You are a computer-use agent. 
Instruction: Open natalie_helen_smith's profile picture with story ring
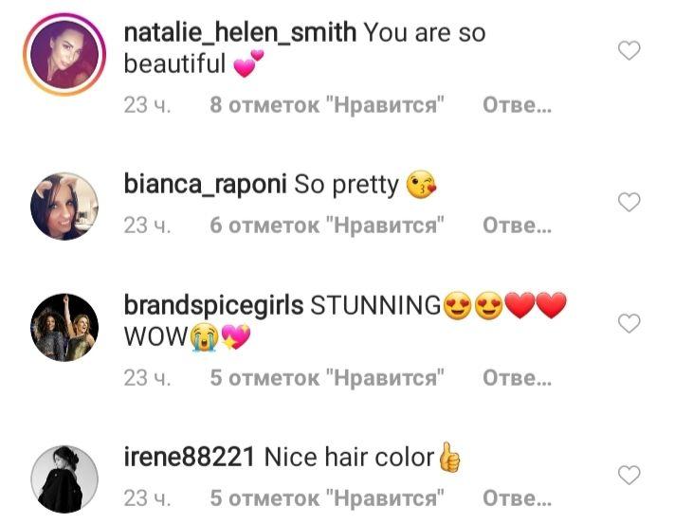pyautogui.click(x=64, y=55)
